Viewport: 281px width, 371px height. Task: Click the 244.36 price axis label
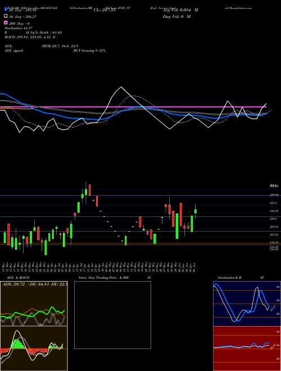click(x=274, y=211)
